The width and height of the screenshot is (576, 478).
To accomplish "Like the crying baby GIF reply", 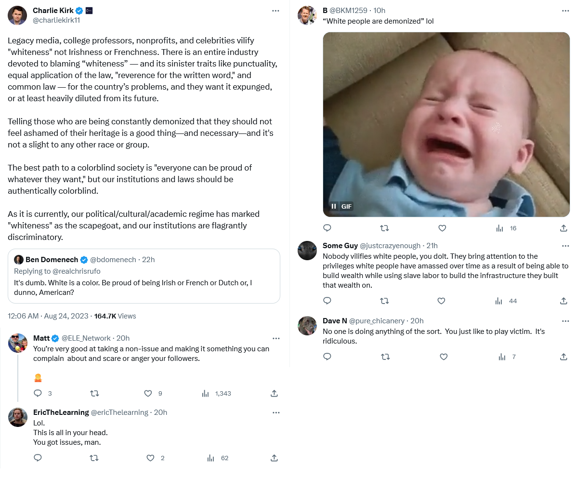I will [x=442, y=228].
